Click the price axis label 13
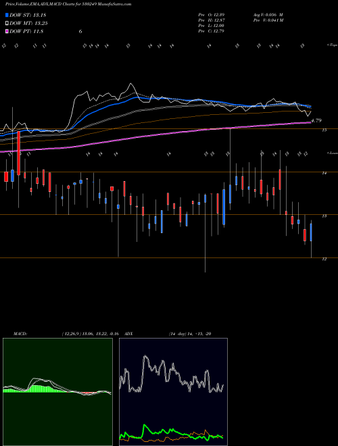 pos(324,216)
